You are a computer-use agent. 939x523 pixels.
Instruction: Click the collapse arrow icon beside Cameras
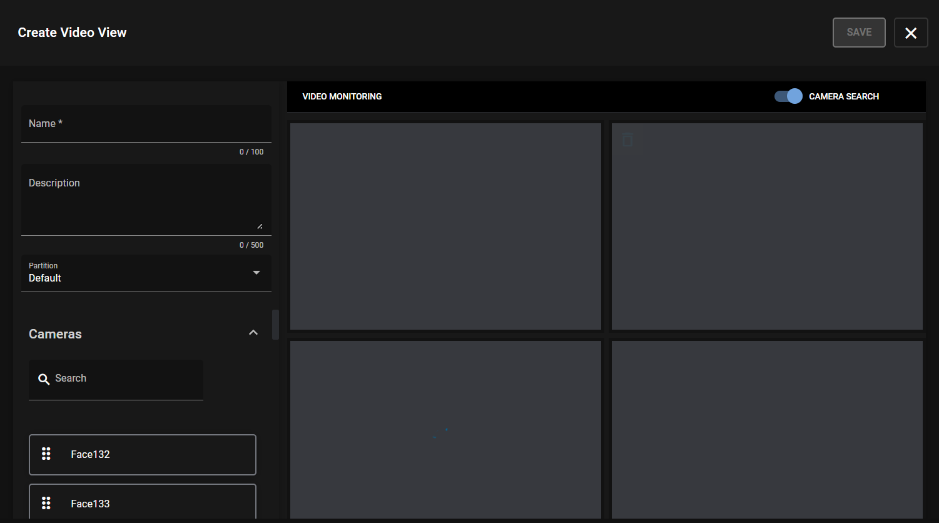click(x=253, y=332)
